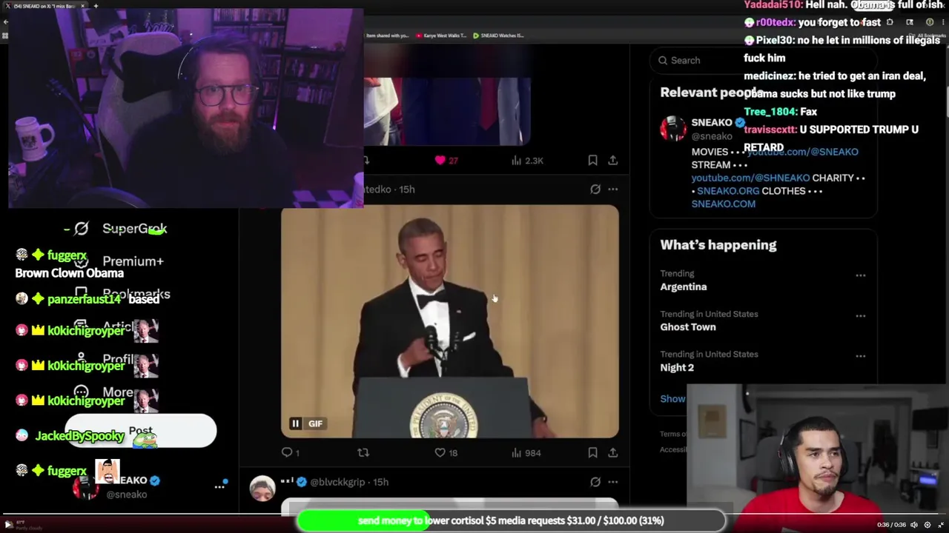Screen dimensions: 949x533
Task: Click Show more under What's happening
Action: 672,399
